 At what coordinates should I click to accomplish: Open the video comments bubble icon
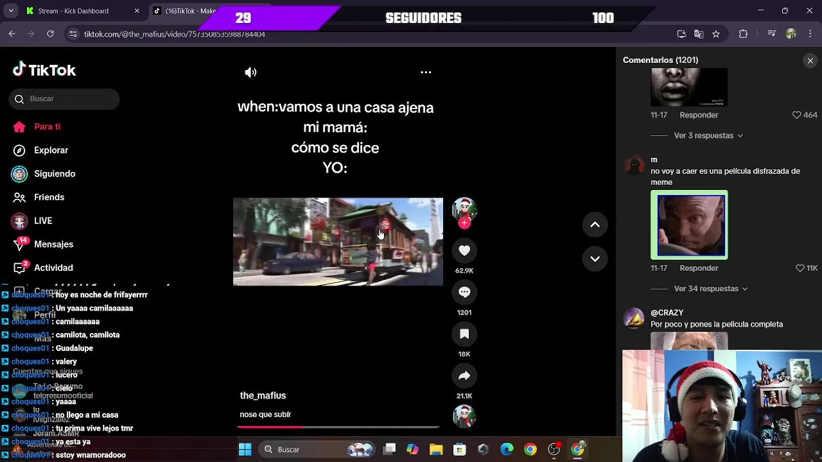(x=464, y=292)
